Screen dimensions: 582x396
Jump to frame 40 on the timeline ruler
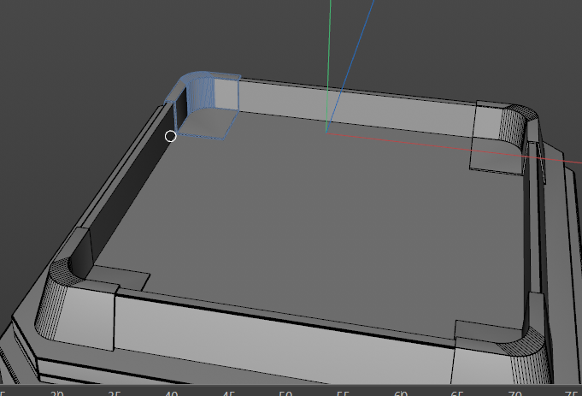tap(172, 393)
